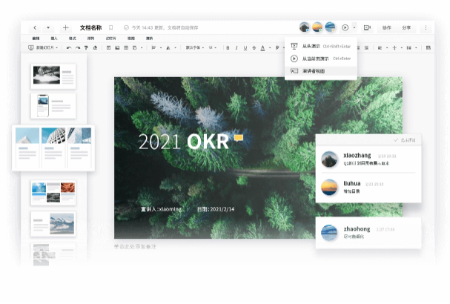Toggle italic text formatting
This screenshot has width=450, height=304.
236,47
